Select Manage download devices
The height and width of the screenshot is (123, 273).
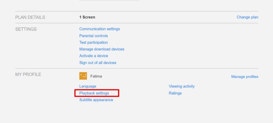click(x=102, y=49)
